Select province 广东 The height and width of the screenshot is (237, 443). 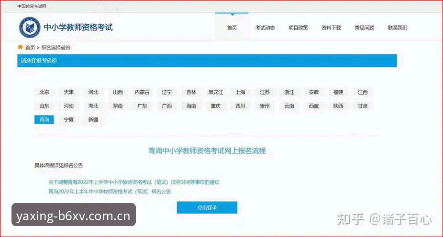coord(142,106)
